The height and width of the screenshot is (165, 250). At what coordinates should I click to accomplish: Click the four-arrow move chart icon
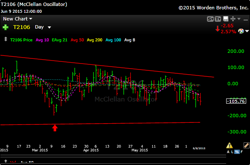[233, 19]
